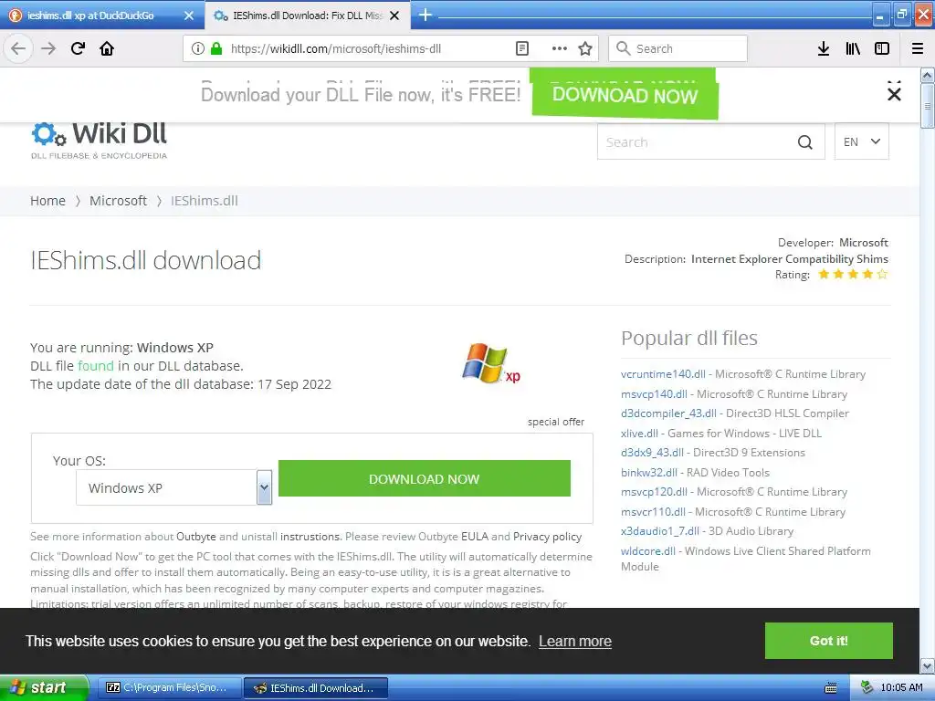The width and height of the screenshot is (935, 701).
Task: Expand the EN language dropdown
Action: point(862,141)
